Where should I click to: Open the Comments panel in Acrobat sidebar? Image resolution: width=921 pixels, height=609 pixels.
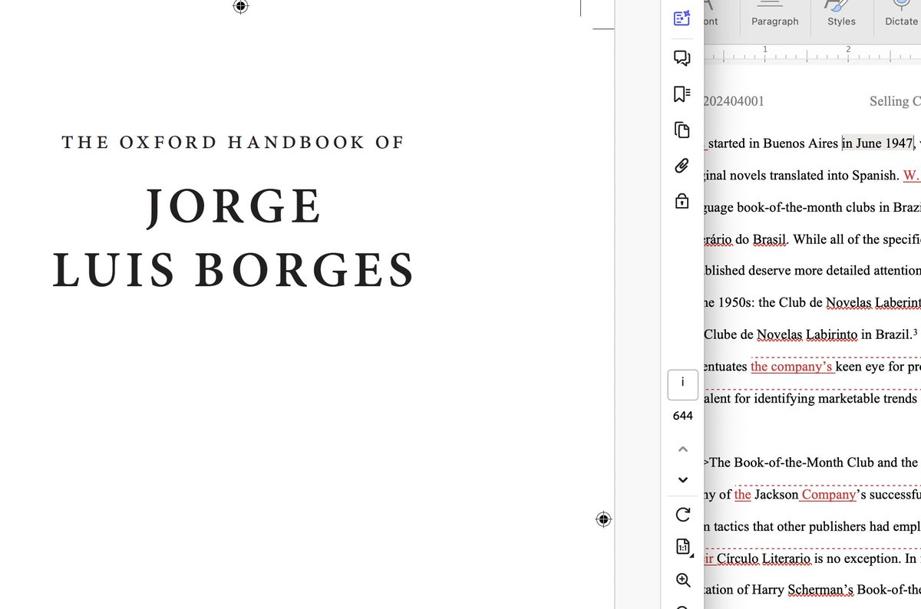(x=682, y=58)
